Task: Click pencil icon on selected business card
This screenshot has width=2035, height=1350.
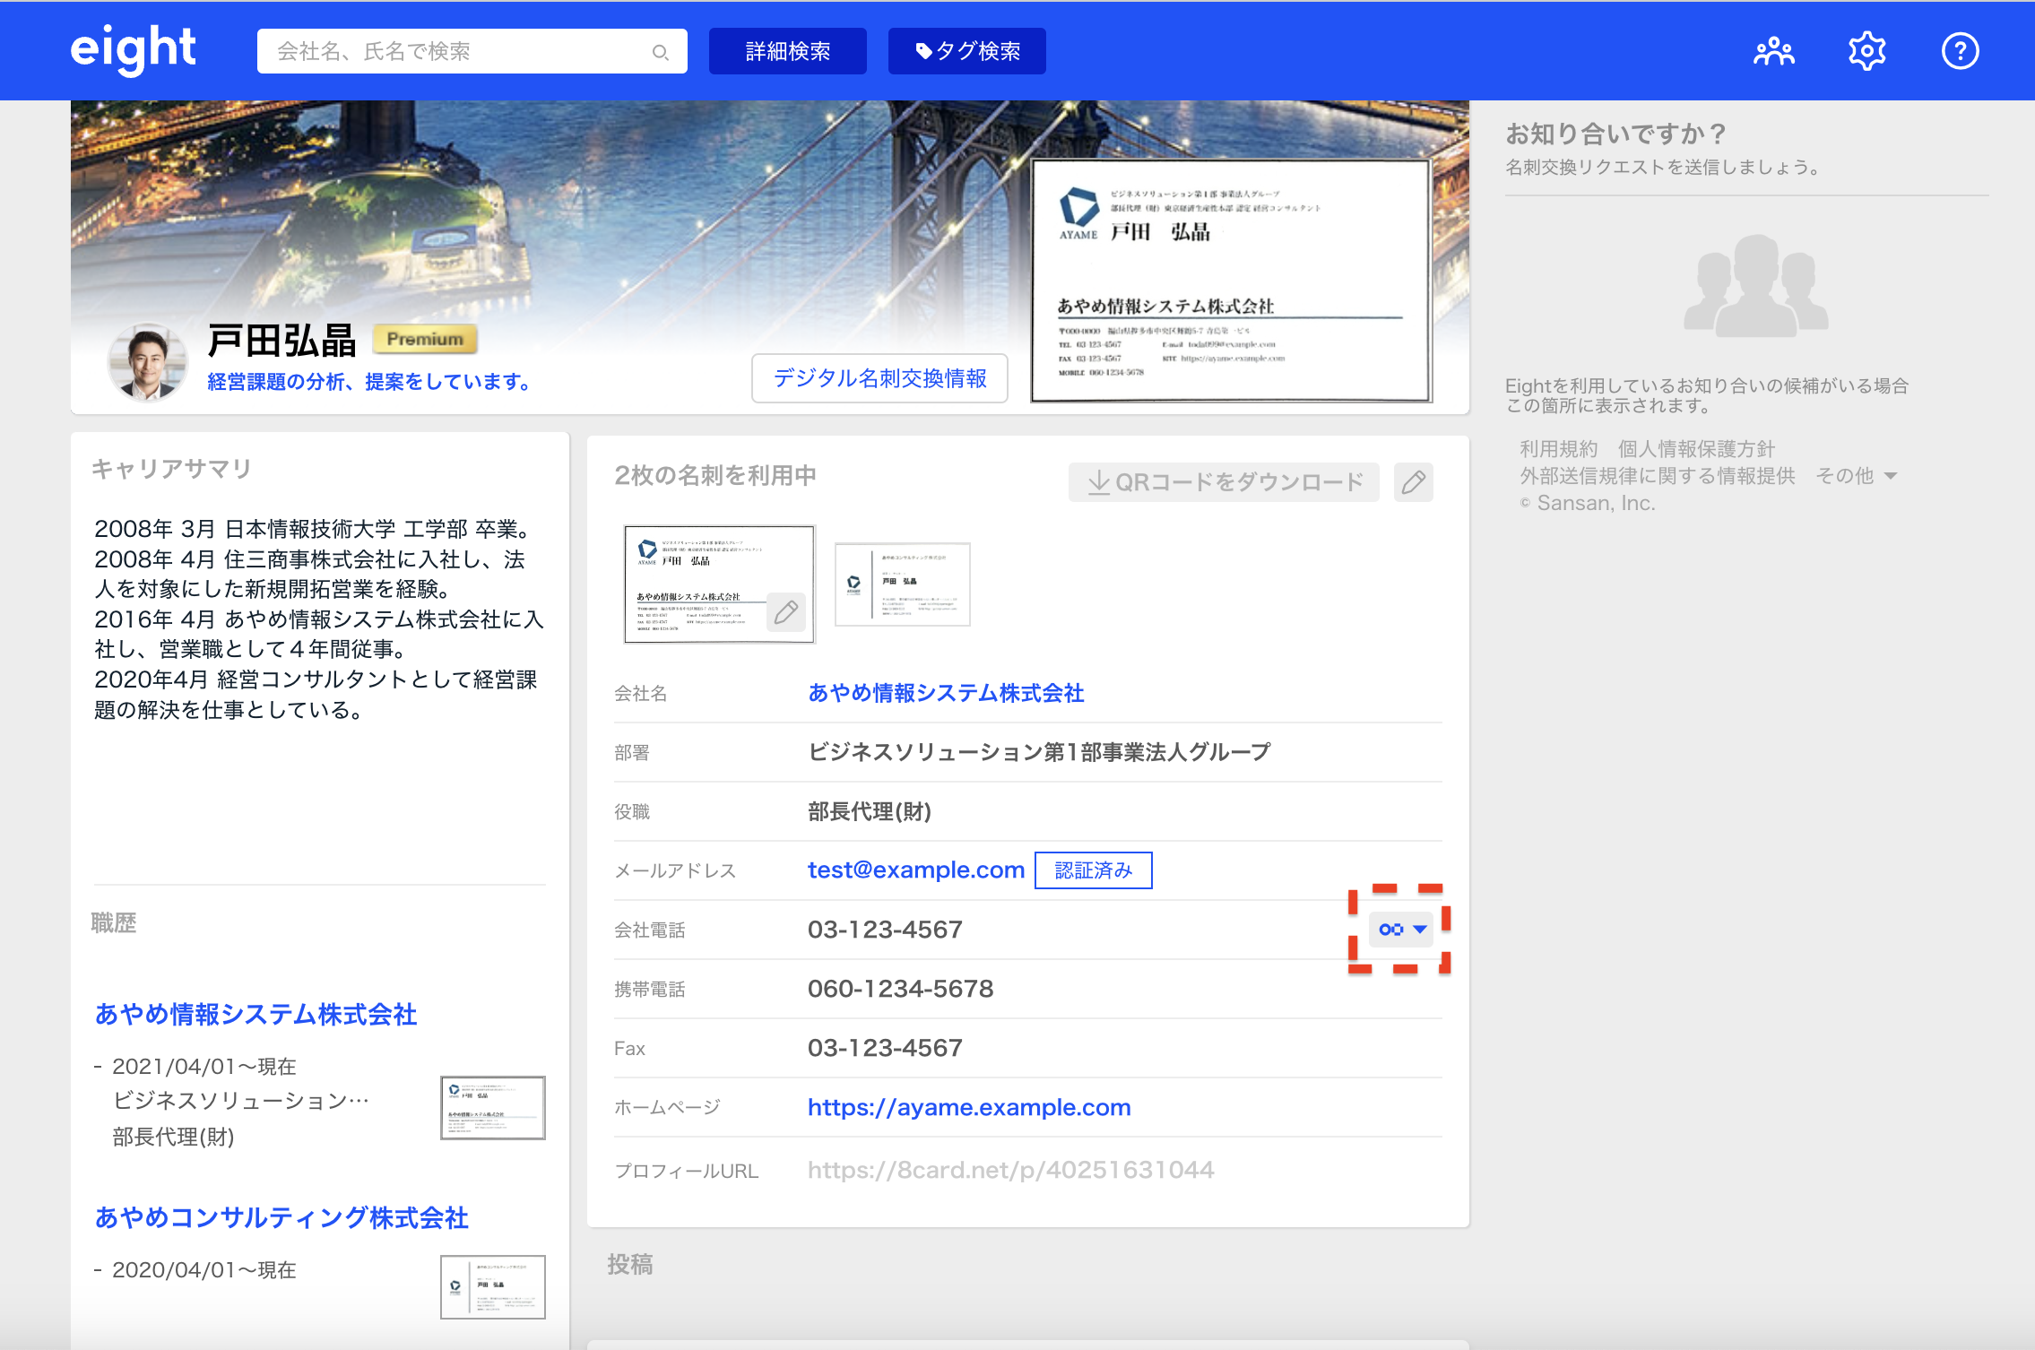Action: (785, 613)
